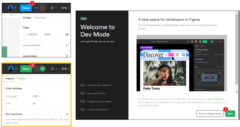The height and width of the screenshot is (127, 240).
Task: Click the green Share button in Dev Mode panel
Action: [x=26, y=69]
